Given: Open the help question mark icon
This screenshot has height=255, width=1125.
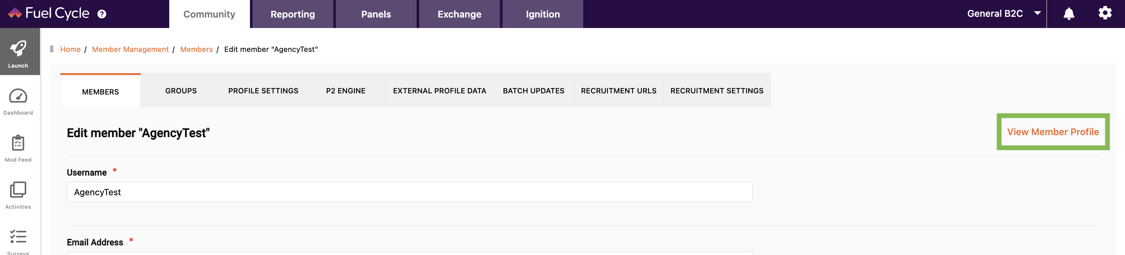Looking at the screenshot, I should tap(102, 14).
